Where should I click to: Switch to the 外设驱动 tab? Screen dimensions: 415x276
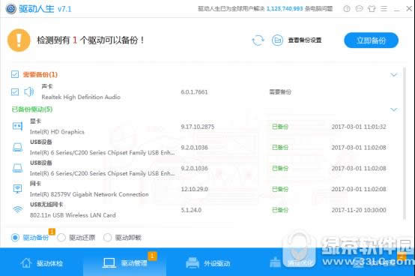point(207,262)
